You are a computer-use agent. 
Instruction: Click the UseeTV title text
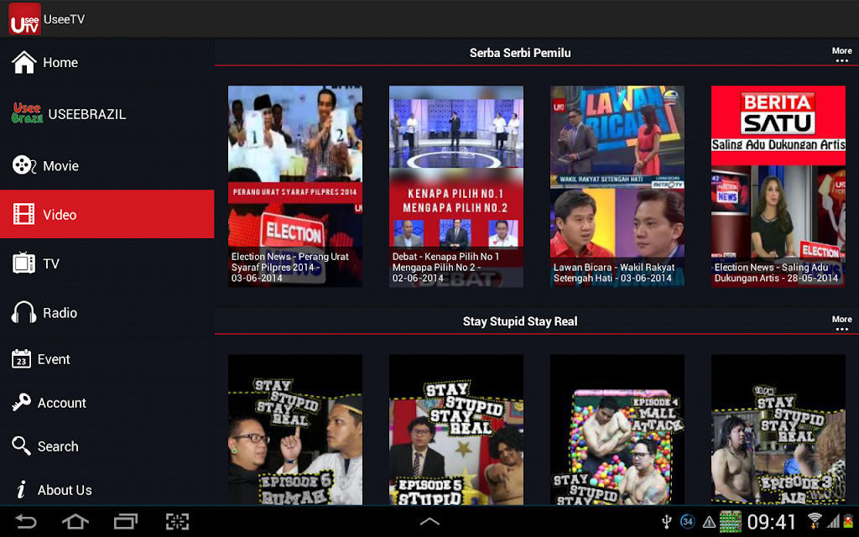tap(64, 19)
